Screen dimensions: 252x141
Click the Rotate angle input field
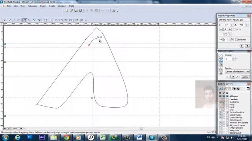pyautogui.click(x=228, y=59)
